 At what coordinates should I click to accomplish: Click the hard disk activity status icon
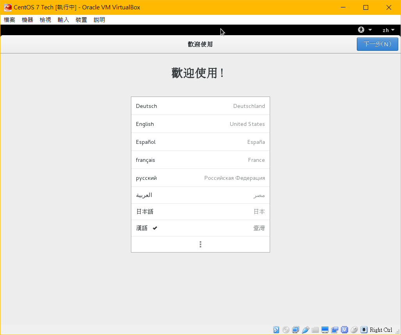(x=276, y=330)
